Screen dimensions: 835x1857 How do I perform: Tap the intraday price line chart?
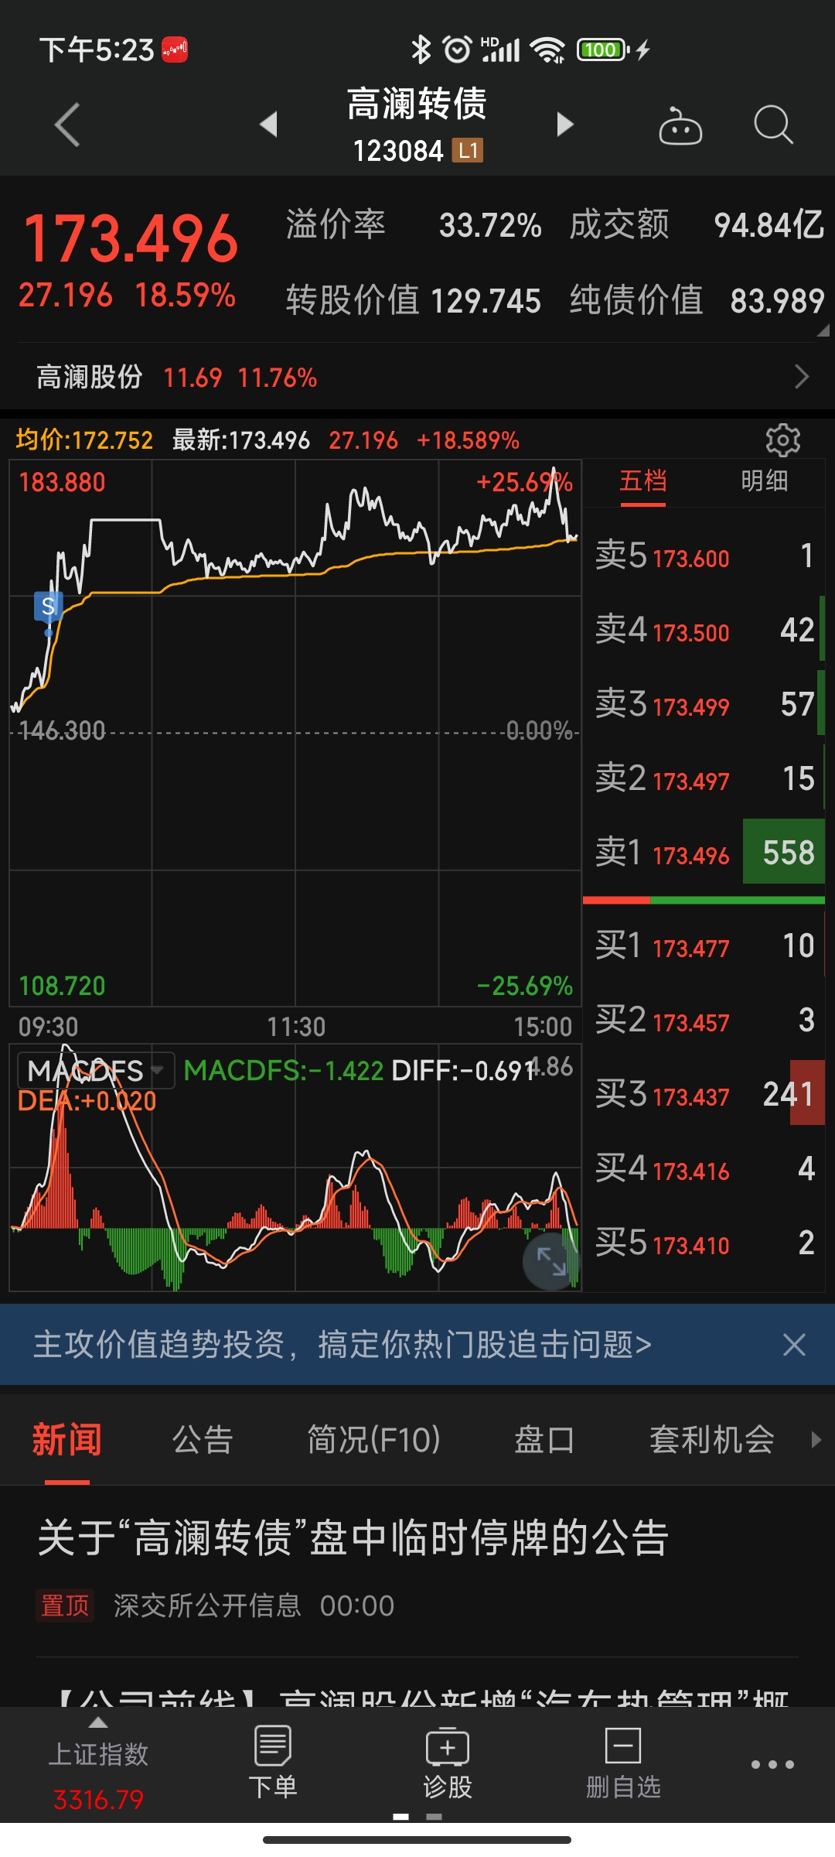point(295,733)
